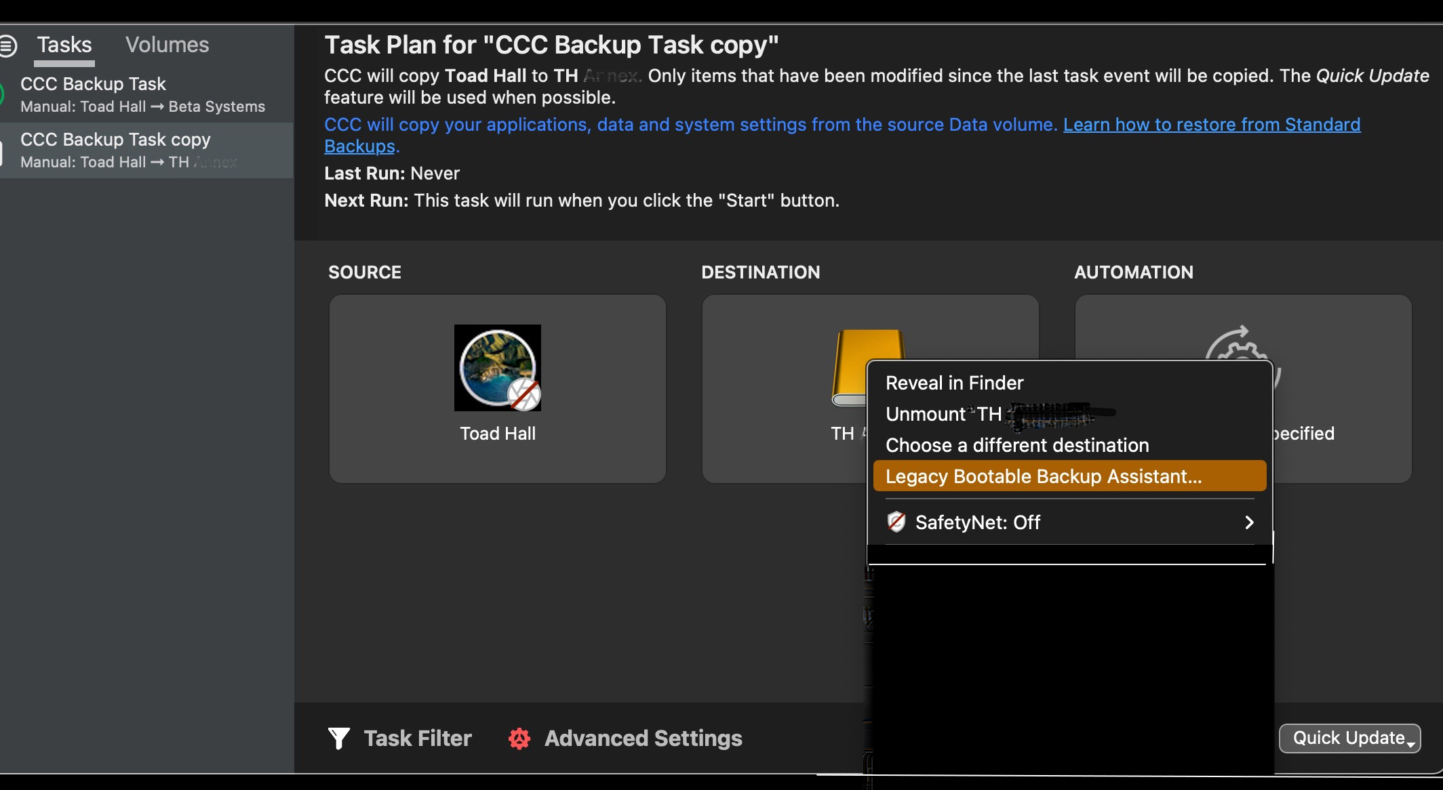The width and height of the screenshot is (1443, 790).
Task: Click the sidebar list toggle icon
Action: pyautogui.click(x=8, y=45)
